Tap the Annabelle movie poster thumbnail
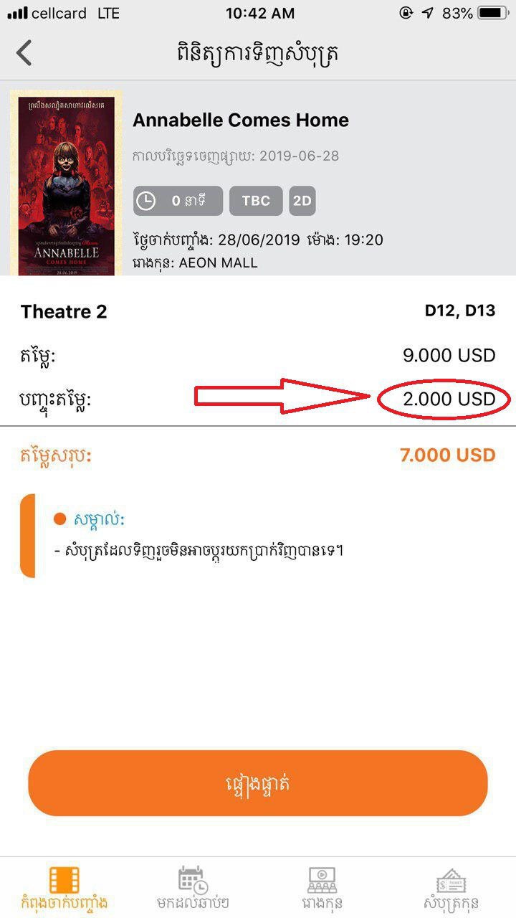516x918 pixels. (66, 181)
